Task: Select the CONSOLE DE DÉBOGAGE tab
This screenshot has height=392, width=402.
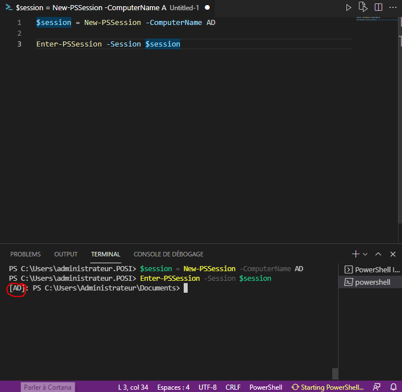Action: coord(168,254)
